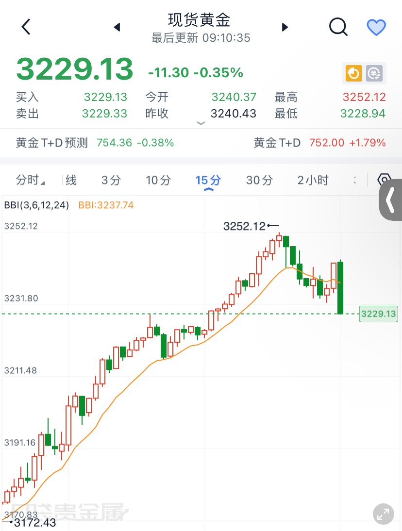Screen dimensions: 402x531
Task: Tap the orange refresh icon
Action: [x=353, y=73]
